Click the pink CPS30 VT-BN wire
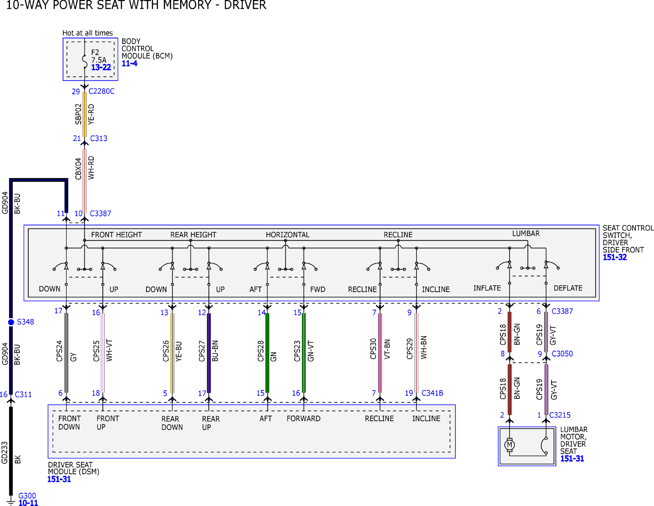Screen dimensions: 654x506 click(380, 353)
